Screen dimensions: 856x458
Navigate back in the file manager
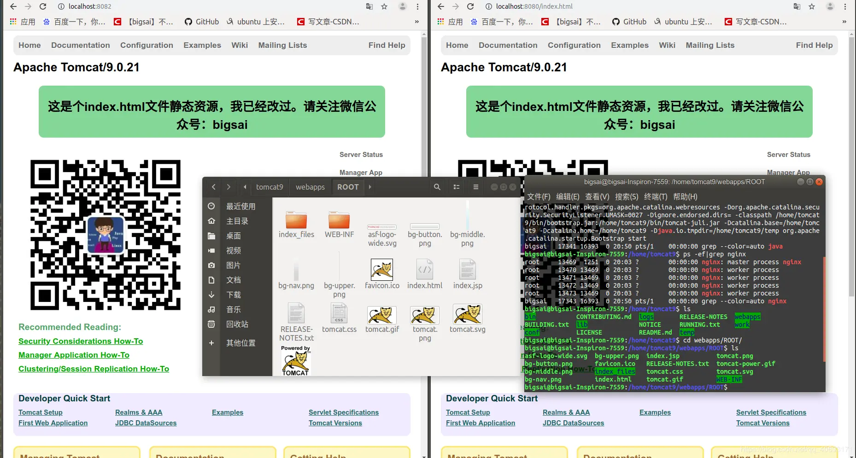coord(213,187)
